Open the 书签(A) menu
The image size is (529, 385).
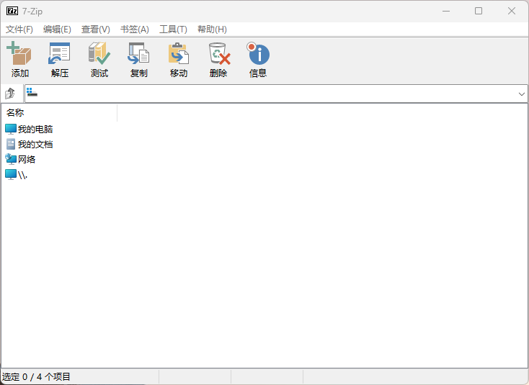pos(134,30)
